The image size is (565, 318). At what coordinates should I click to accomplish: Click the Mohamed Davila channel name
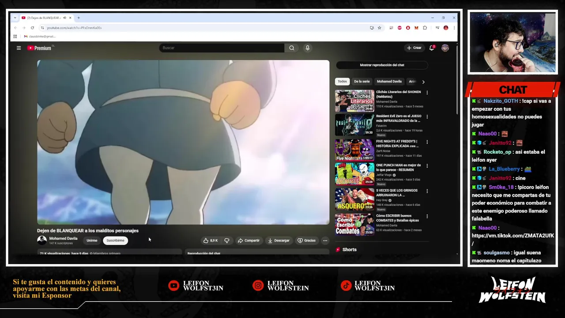coord(63,238)
